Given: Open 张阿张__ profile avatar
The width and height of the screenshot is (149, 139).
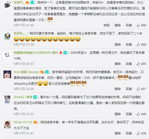Looking at the screenshot, I should 7,36.
